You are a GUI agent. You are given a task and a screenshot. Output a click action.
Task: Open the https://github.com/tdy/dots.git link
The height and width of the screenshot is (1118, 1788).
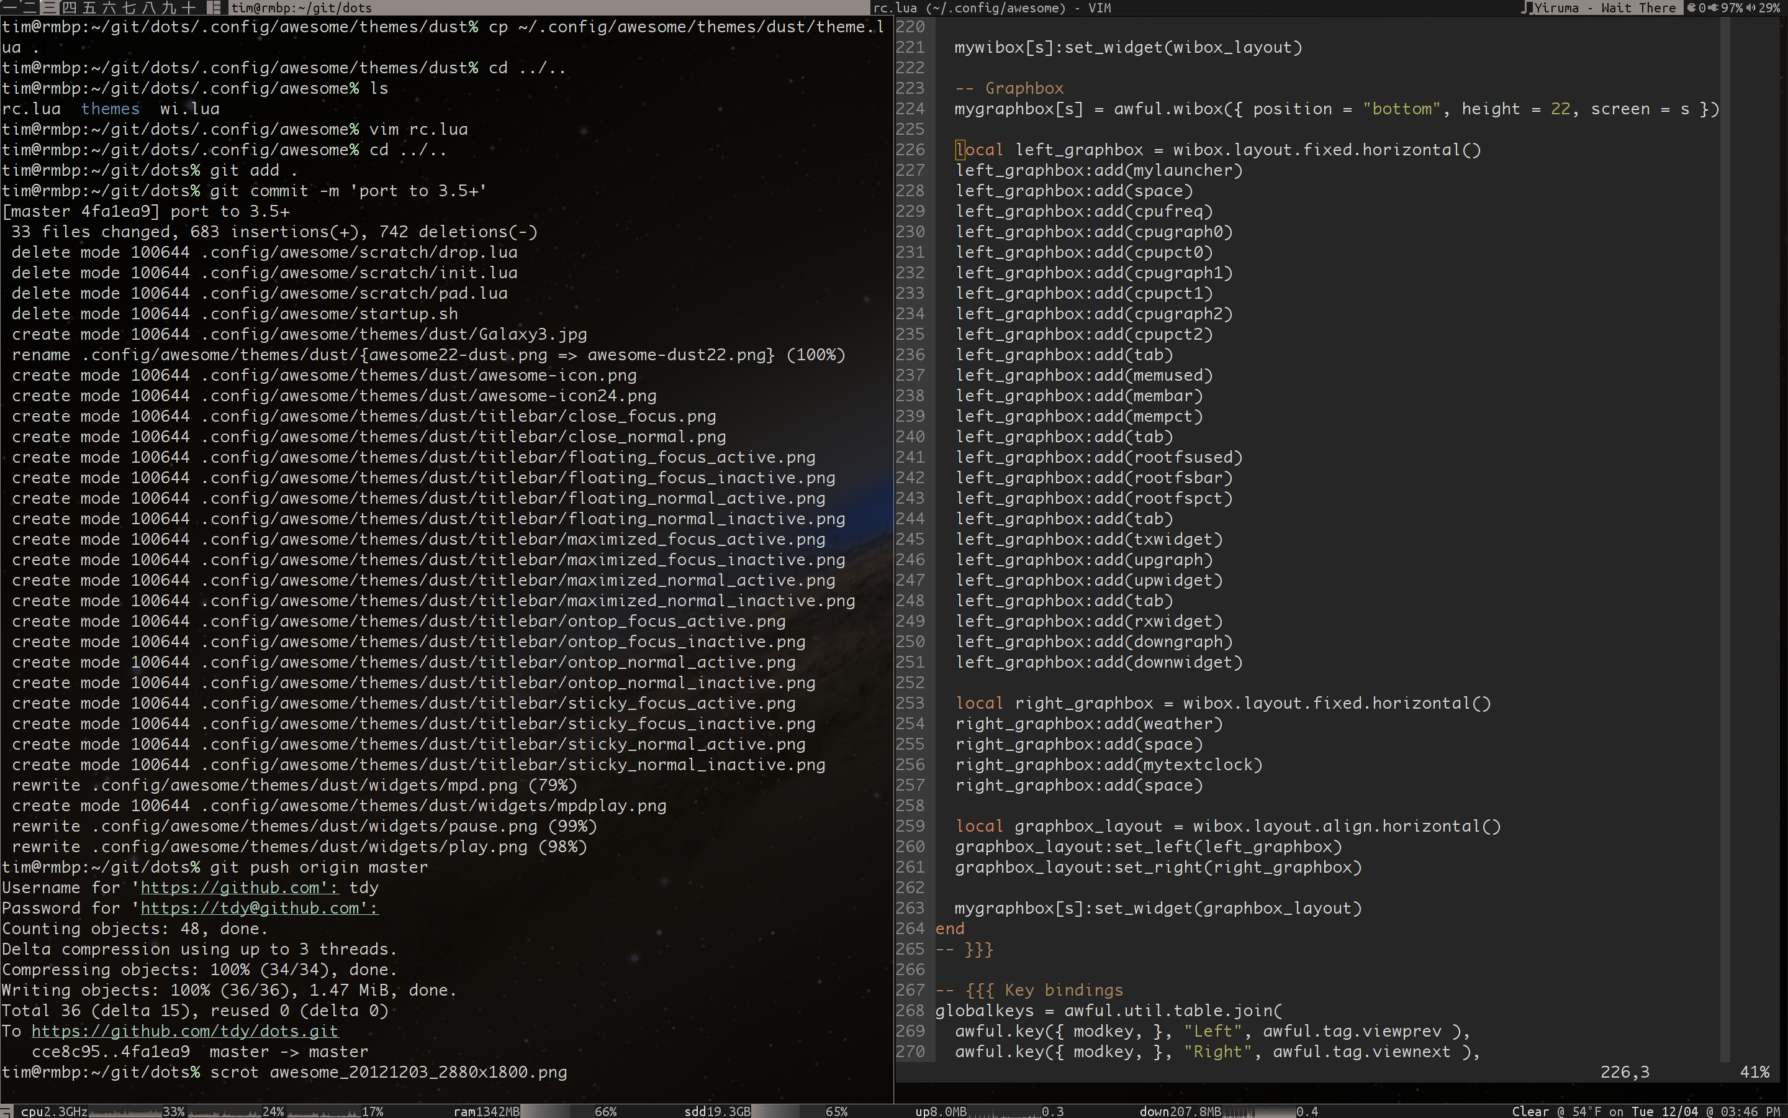tap(185, 1031)
